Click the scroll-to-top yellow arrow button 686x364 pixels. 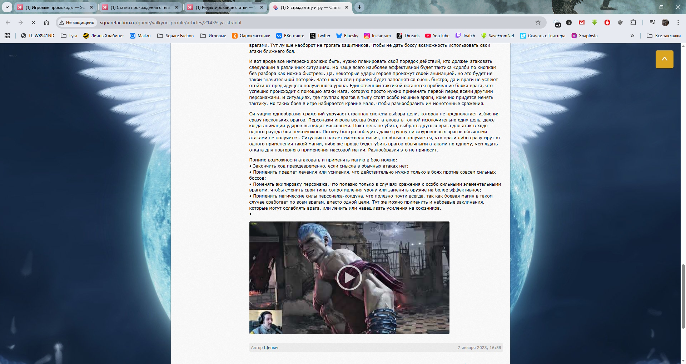pos(664,59)
